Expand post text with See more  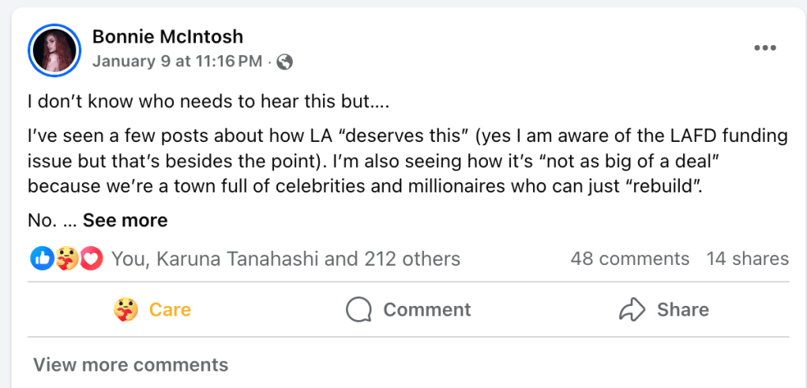tap(125, 220)
